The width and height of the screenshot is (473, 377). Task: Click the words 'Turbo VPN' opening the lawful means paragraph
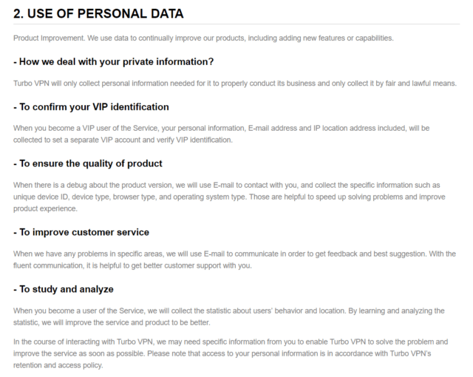click(x=31, y=84)
